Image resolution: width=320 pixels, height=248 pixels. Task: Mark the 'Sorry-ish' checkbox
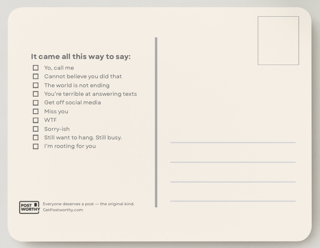tap(36, 129)
